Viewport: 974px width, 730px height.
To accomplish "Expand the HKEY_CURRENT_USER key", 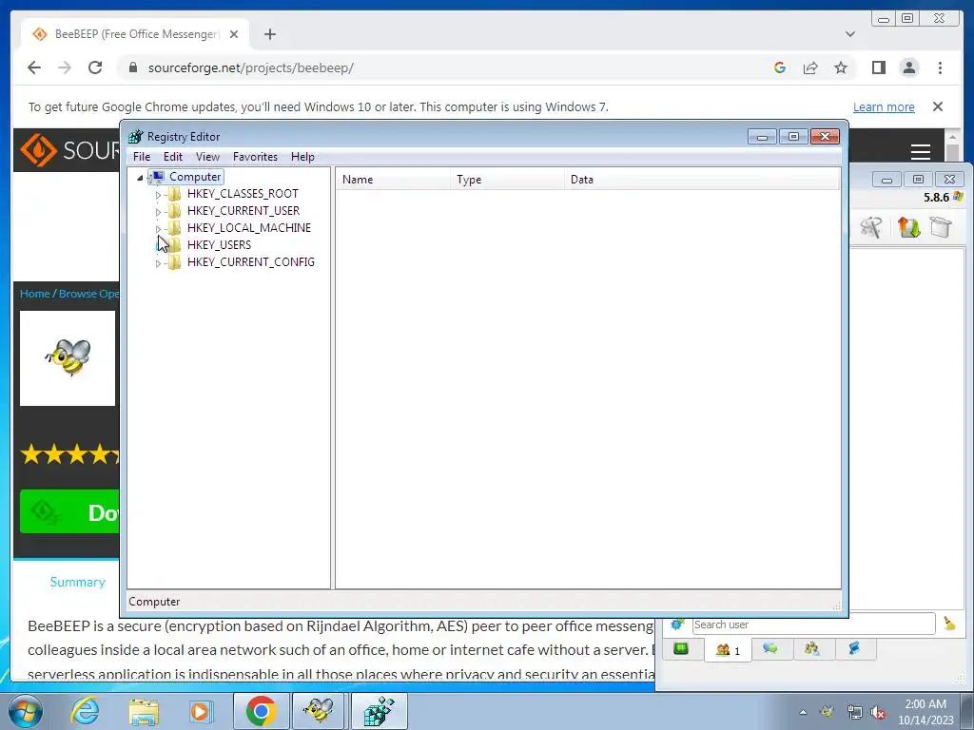I will pos(158,212).
